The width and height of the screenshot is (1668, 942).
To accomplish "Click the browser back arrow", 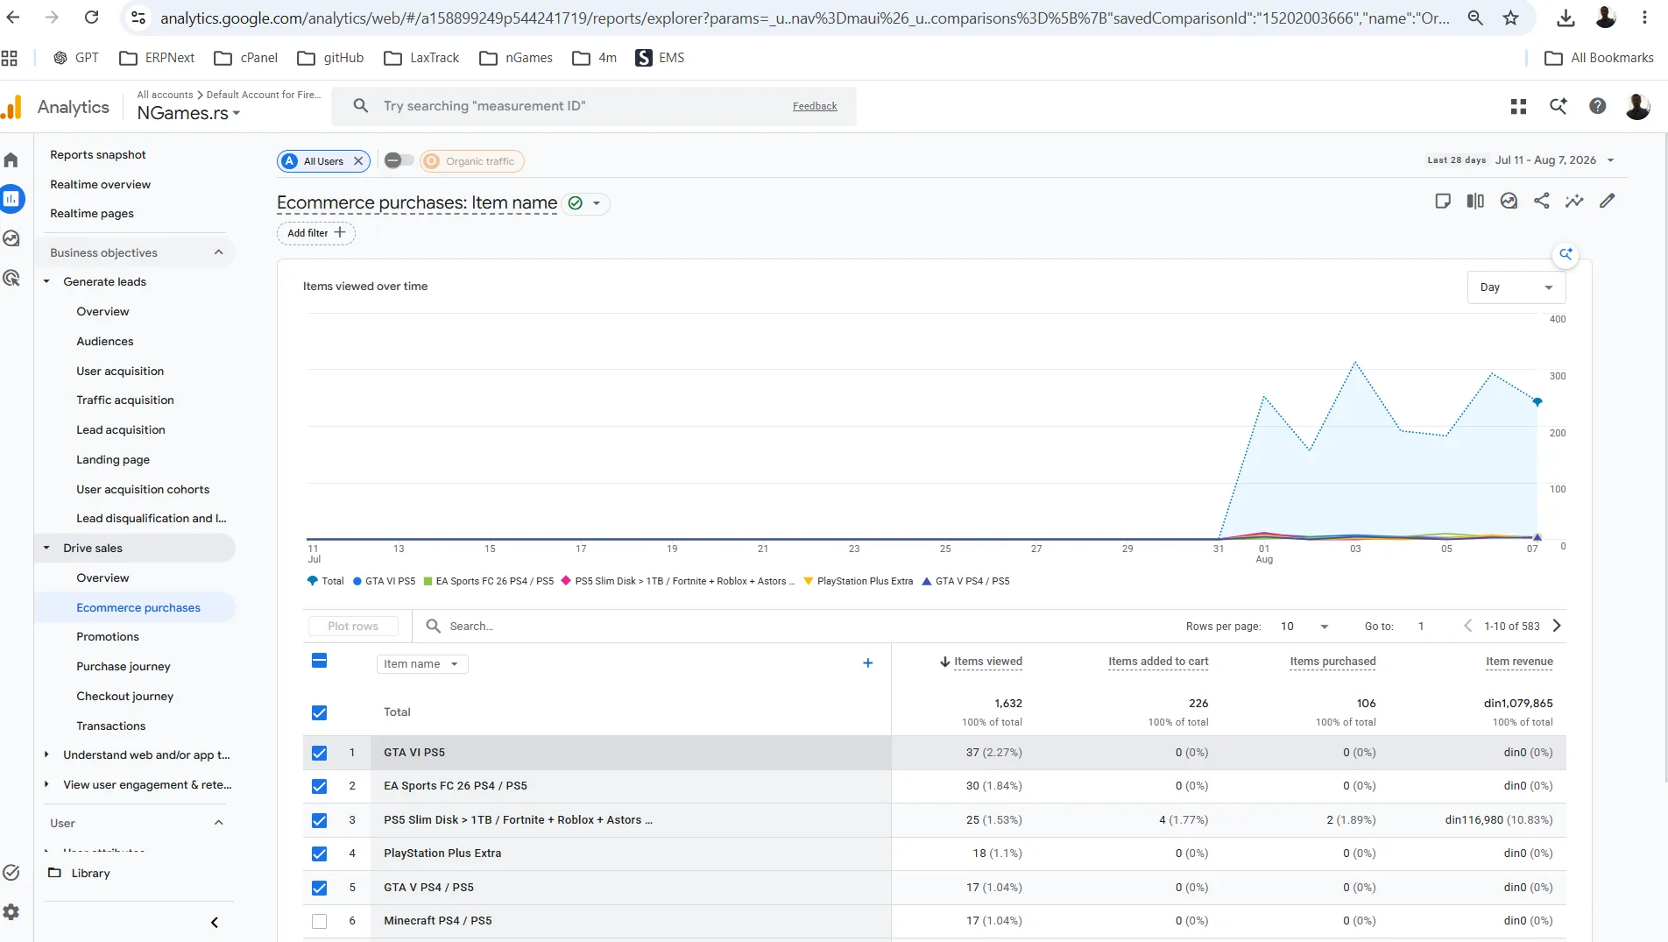I will click(13, 18).
